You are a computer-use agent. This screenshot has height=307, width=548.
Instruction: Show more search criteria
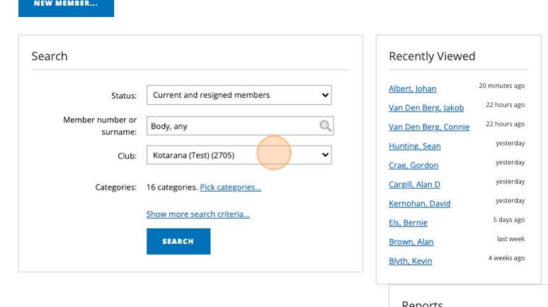198,214
